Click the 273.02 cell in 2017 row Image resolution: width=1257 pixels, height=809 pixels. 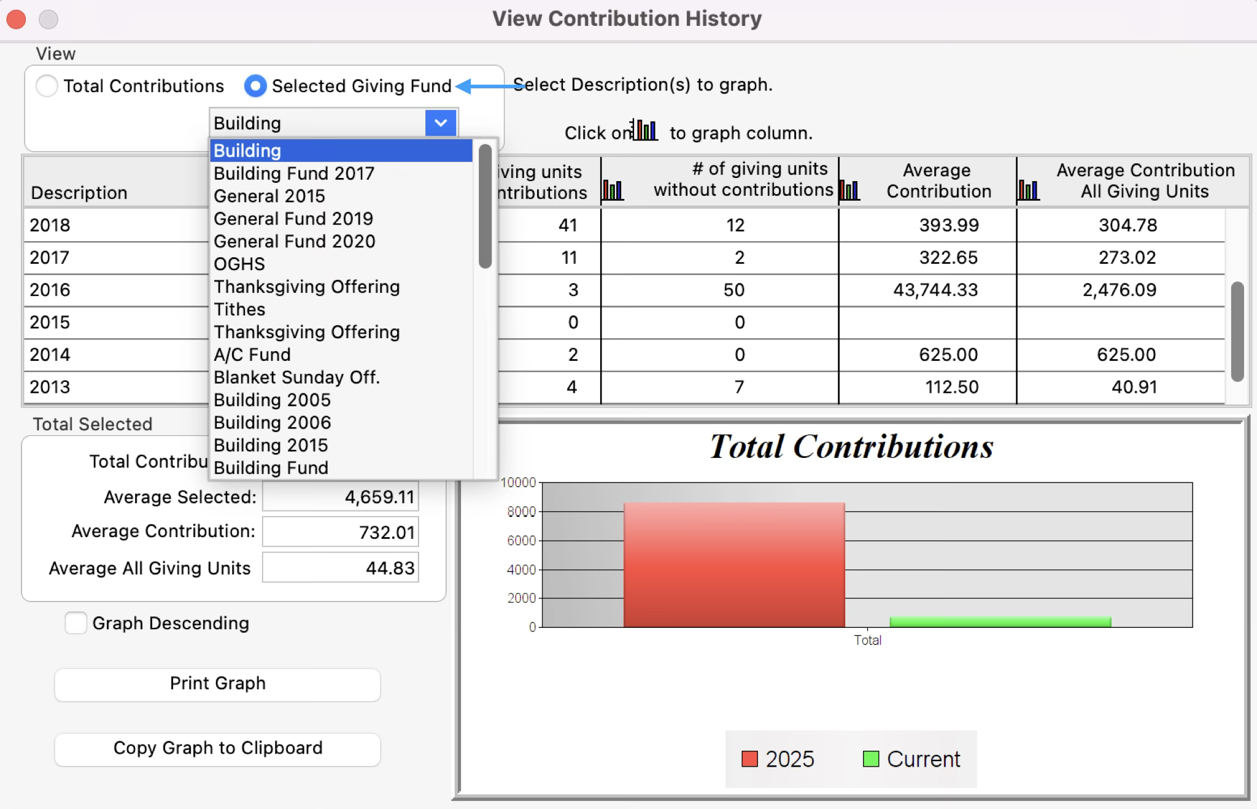(1120, 258)
